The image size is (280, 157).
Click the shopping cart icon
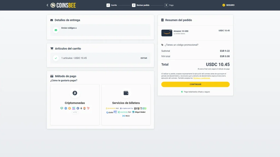tap(52, 49)
